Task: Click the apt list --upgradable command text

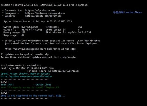Action: 62,57
